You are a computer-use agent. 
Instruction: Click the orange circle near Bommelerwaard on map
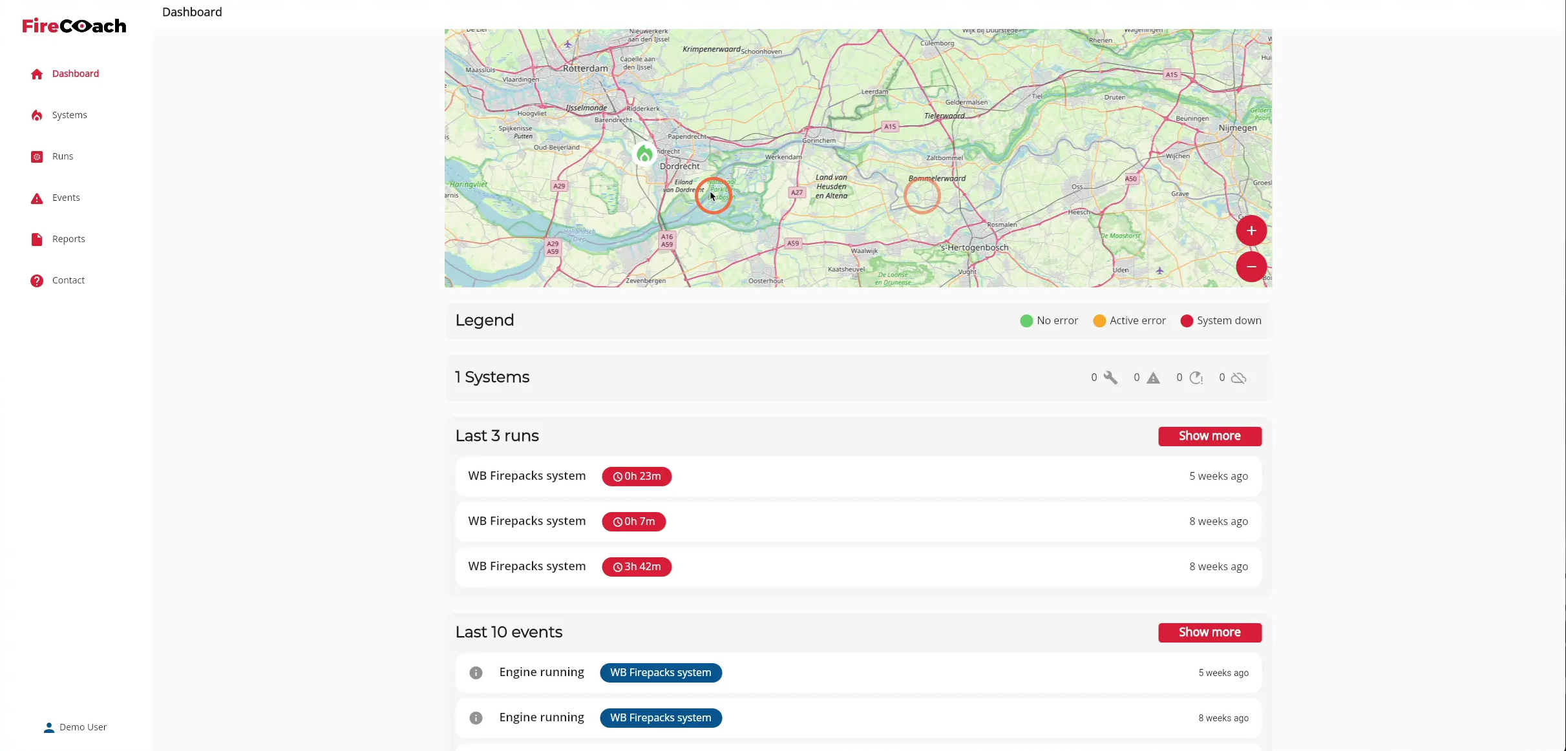coord(922,196)
